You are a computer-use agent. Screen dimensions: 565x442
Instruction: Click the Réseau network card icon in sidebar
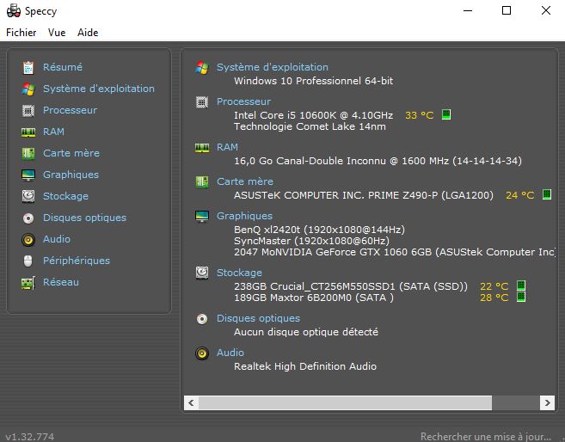point(28,282)
